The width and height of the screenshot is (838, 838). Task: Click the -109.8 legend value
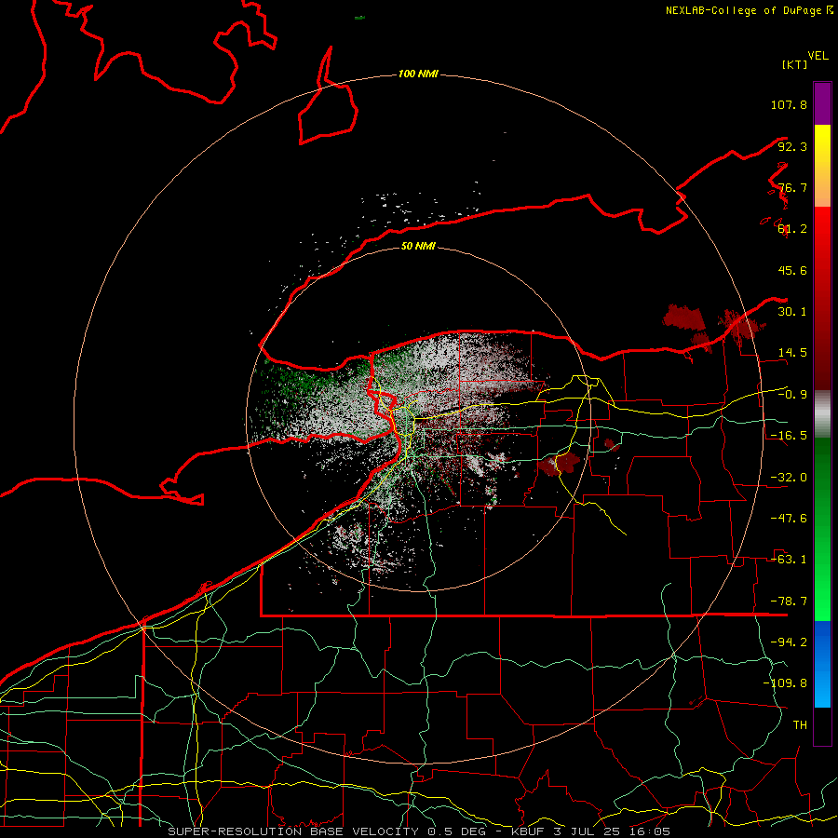coord(785,683)
